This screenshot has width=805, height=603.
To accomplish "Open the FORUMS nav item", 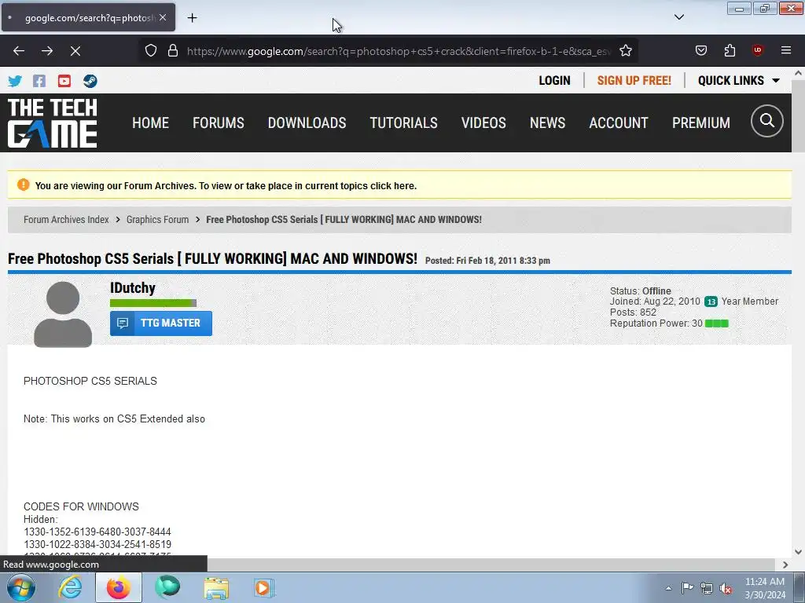I will pyautogui.click(x=219, y=123).
